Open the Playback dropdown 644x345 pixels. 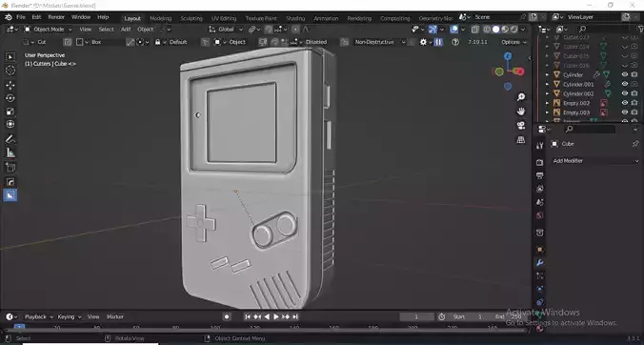coord(39,316)
